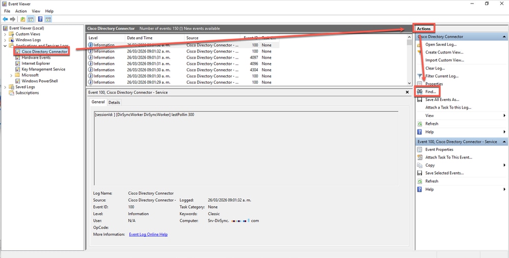Click the Windows PowerShell log icon
The width and height of the screenshot is (509, 258).
coord(18,81)
